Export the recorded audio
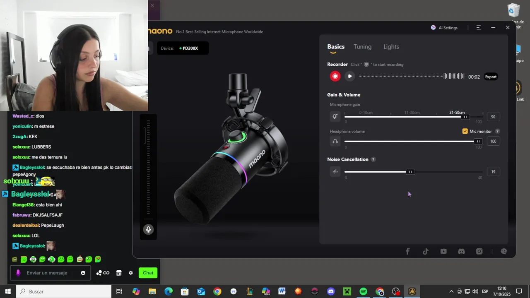530x298 pixels. [x=491, y=77]
